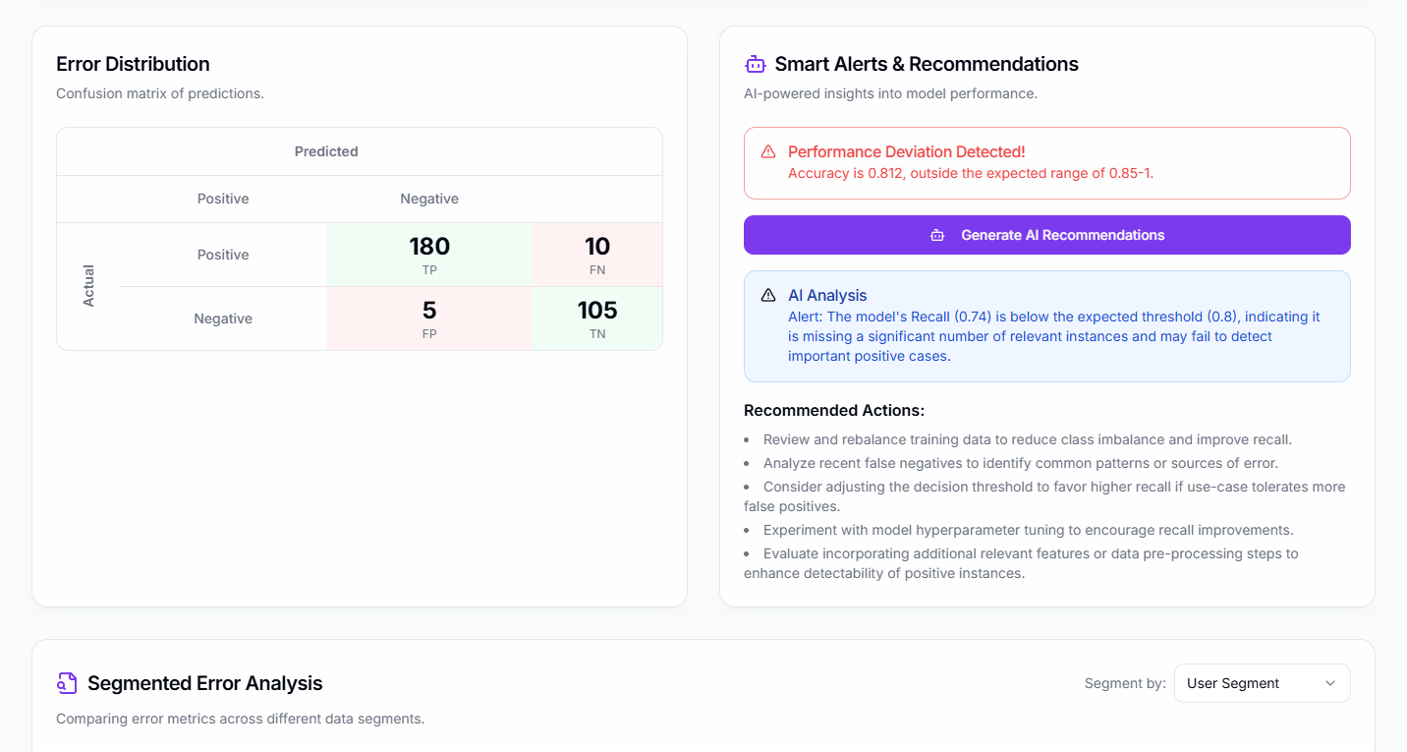Screen dimensions: 1407x752
Task: Click the warning triangle in Performance Deviation alert
Action: [768, 151]
